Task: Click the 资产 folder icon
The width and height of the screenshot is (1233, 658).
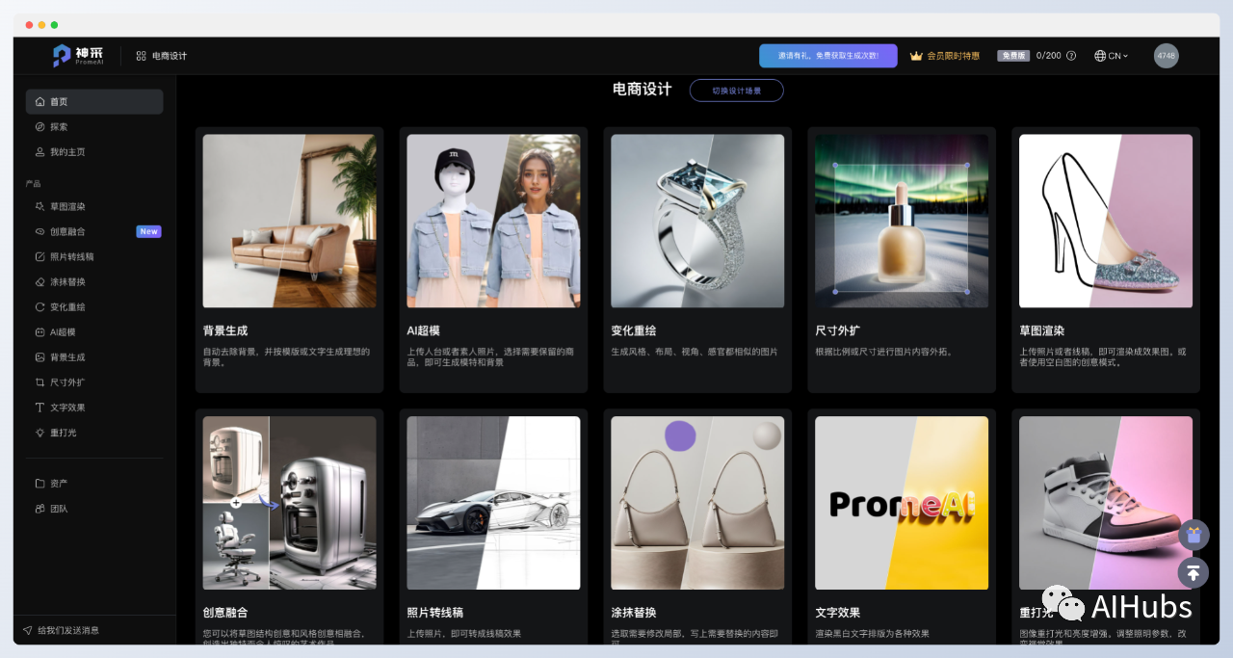Action: (39, 484)
